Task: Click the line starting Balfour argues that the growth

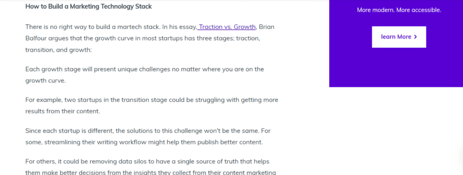Action: [x=142, y=38]
